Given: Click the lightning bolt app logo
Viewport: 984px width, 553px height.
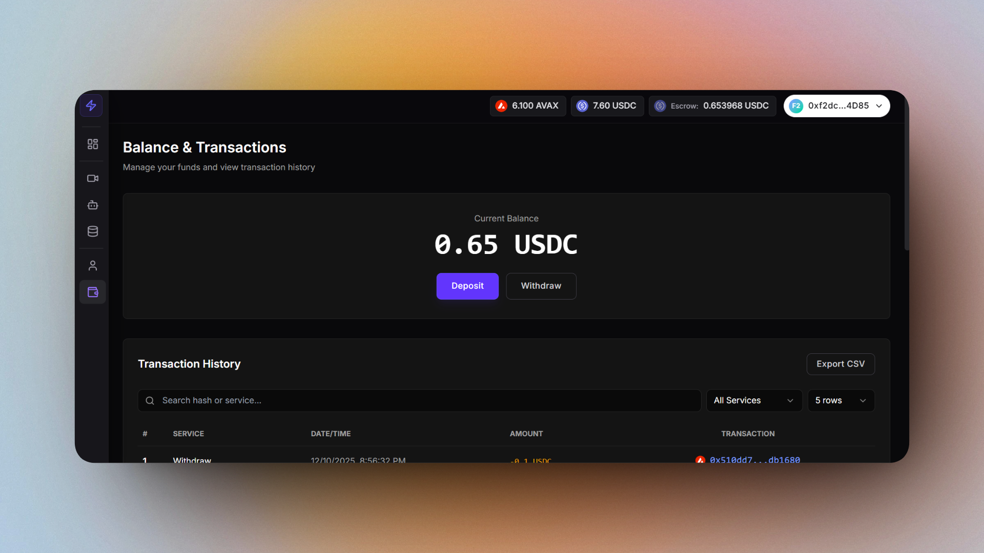Looking at the screenshot, I should pyautogui.click(x=91, y=105).
